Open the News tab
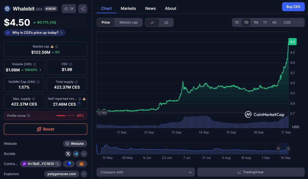Viewport: 308px width, 179px height. click(150, 8)
